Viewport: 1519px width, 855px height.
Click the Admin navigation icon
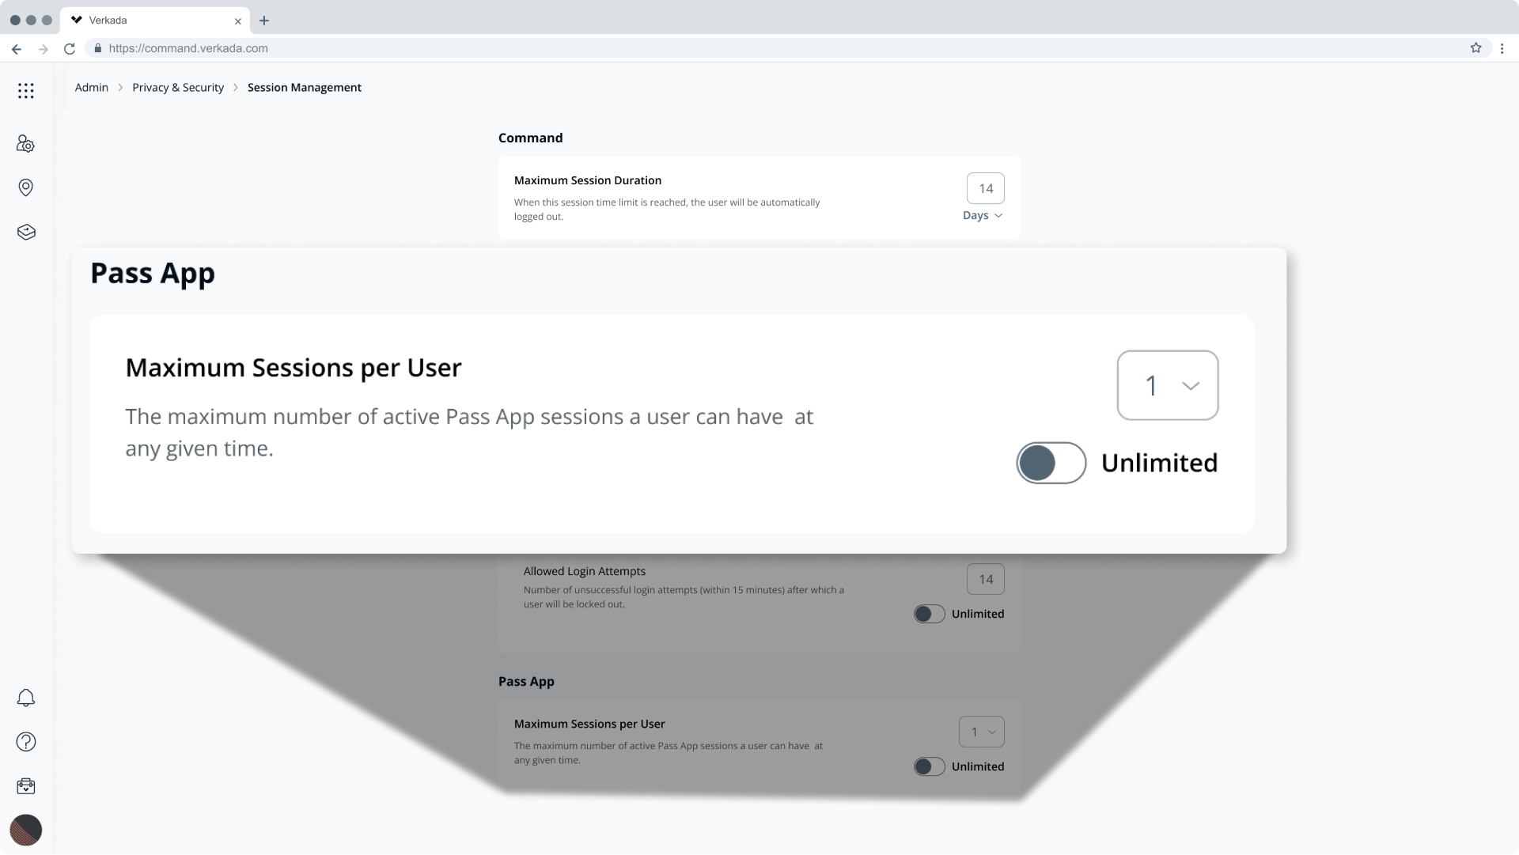[x=26, y=144]
